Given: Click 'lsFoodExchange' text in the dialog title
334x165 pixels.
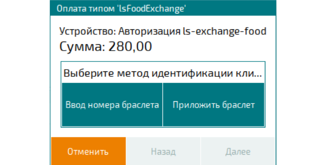Looking at the screenshot, I should (x=151, y=9).
